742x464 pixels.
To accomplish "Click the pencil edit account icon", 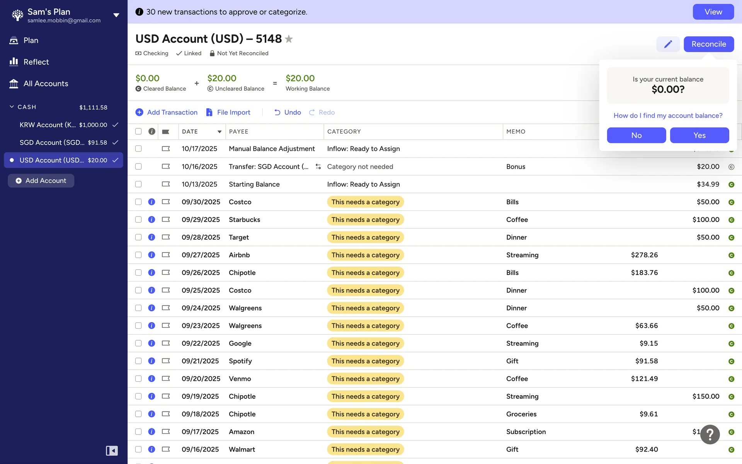I will pos(668,44).
